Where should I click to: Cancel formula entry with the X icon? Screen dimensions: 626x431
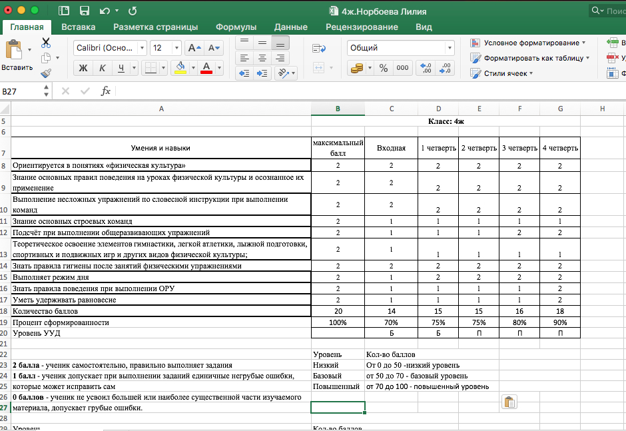point(65,91)
